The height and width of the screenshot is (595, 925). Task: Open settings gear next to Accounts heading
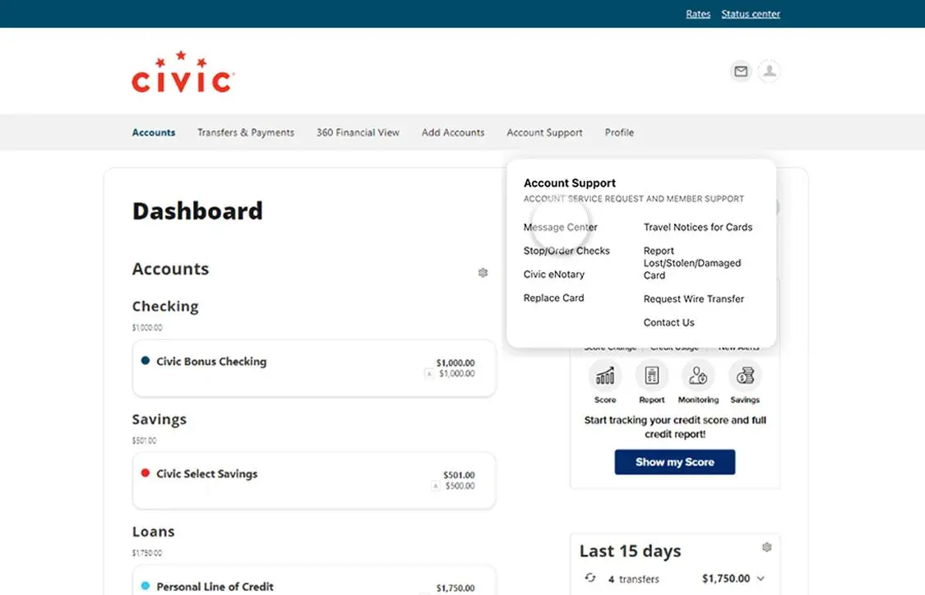coord(483,272)
